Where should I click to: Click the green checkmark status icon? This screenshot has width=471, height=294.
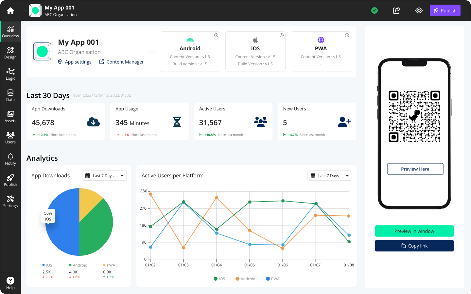pyautogui.click(x=375, y=10)
